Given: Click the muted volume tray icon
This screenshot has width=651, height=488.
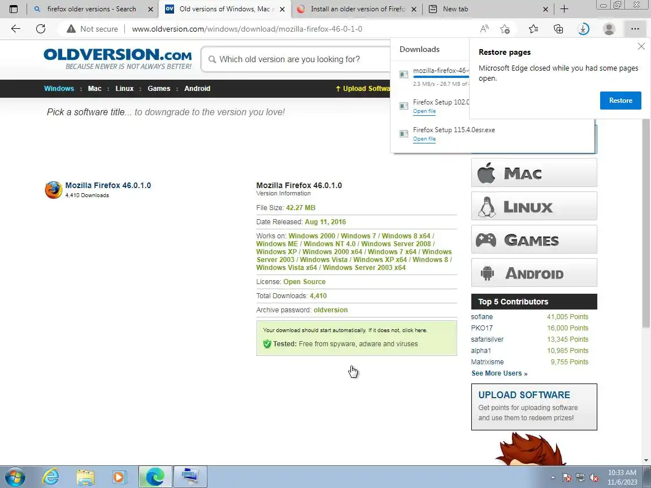Looking at the screenshot, I should (594, 478).
